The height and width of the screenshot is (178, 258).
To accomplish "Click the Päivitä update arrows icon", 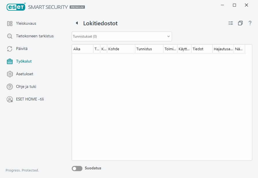I will pyautogui.click(x=10, y=49).
